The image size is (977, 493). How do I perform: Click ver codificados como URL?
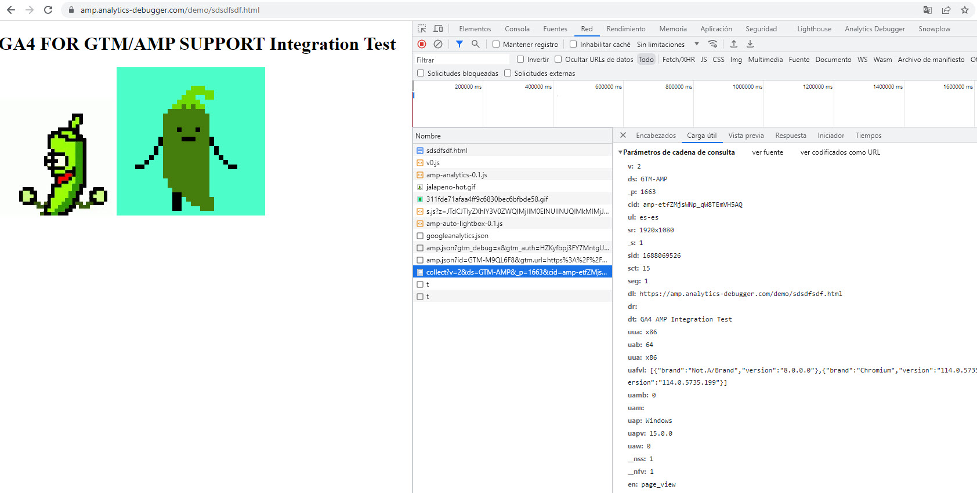(x=840, y=152)
